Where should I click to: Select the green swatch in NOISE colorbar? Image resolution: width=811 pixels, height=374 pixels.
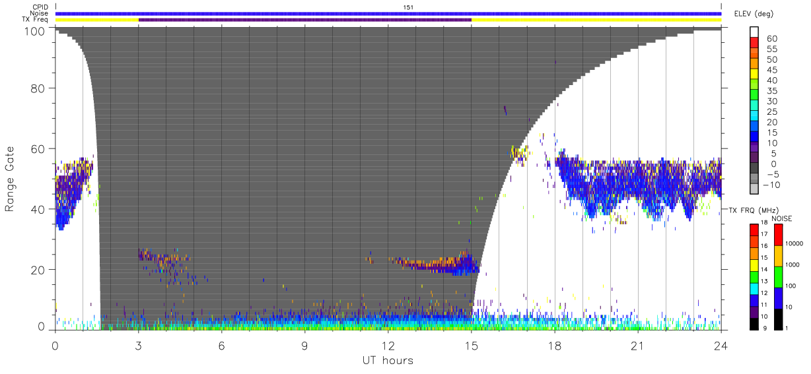pyautogui.click(x=778, y=277)
